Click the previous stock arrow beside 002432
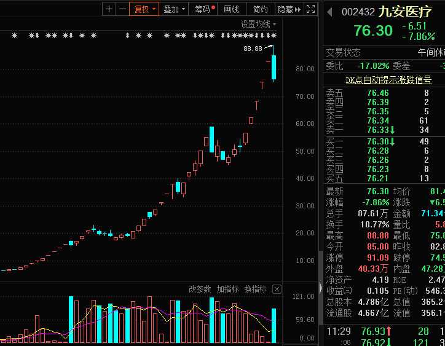This screenshot has width=445, height=346. (x=329, y=12)
